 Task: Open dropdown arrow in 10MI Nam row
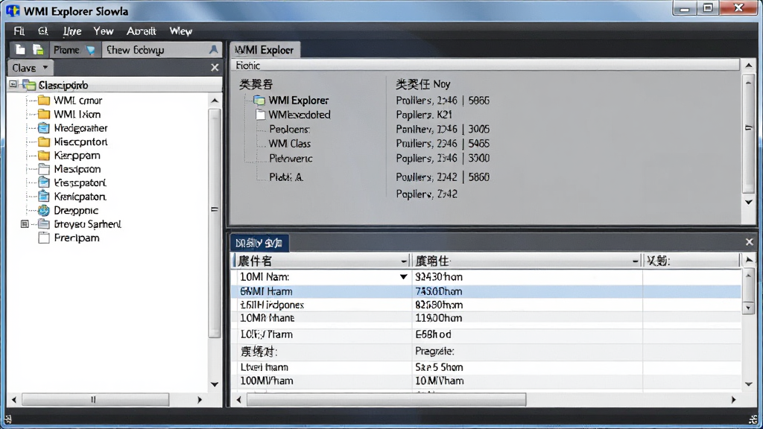(x=403, y=277)
